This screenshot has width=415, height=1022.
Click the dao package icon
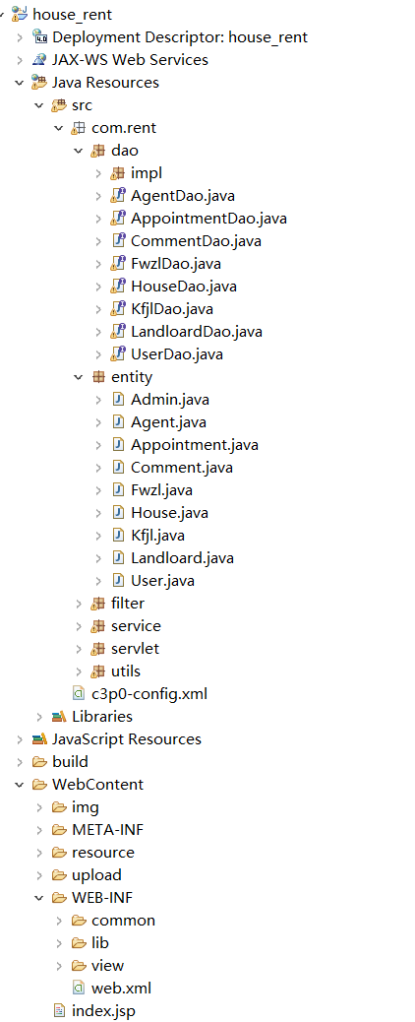pyautogui.click(x=98, y=151)
